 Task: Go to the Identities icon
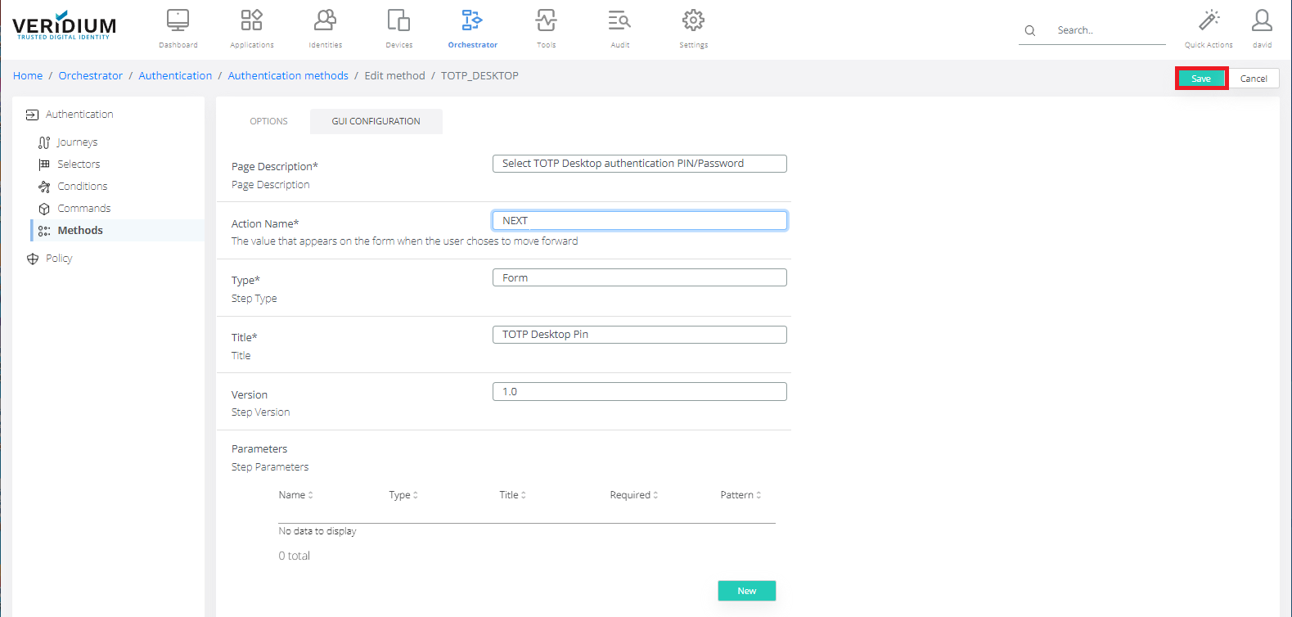(x=325, y=20)
